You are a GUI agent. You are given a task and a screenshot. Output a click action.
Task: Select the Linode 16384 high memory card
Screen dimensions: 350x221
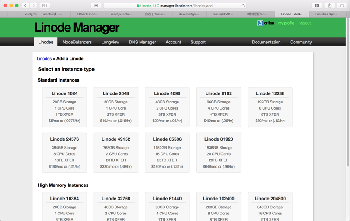(64, 207)
